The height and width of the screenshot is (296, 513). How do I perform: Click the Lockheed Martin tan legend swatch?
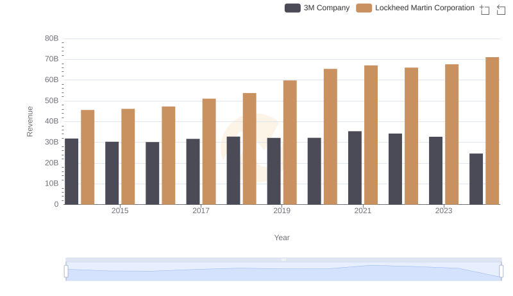click(364, 8)
